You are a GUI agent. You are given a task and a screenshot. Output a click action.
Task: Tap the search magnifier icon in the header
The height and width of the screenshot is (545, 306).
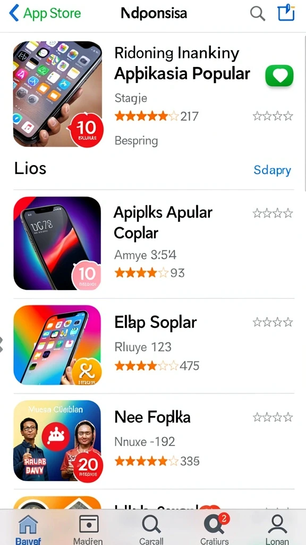coord(258,13)
